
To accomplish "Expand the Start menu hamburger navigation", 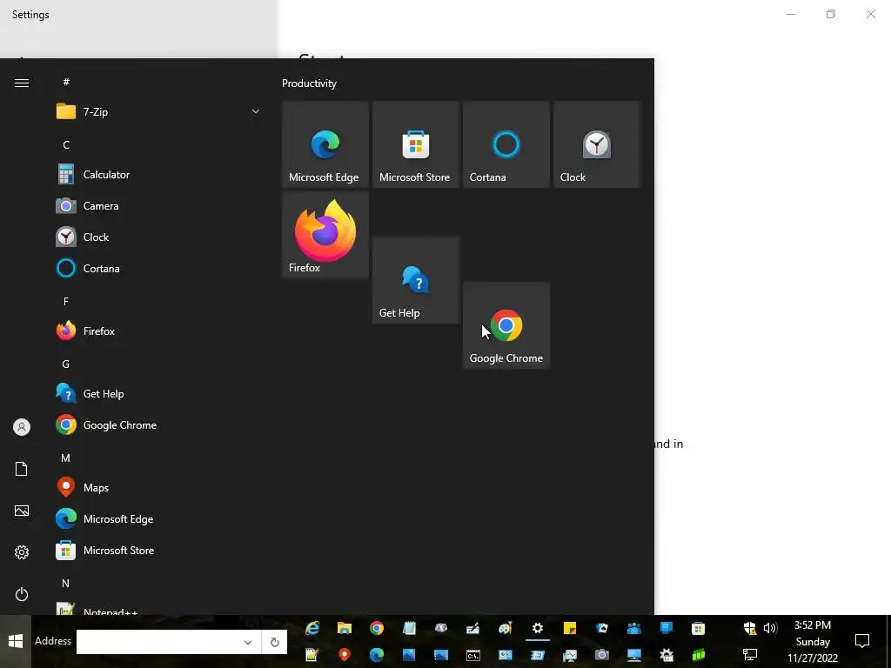I will 22,83.
